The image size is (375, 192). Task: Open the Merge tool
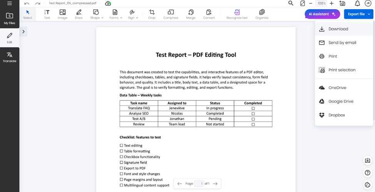tap(191, 14)
